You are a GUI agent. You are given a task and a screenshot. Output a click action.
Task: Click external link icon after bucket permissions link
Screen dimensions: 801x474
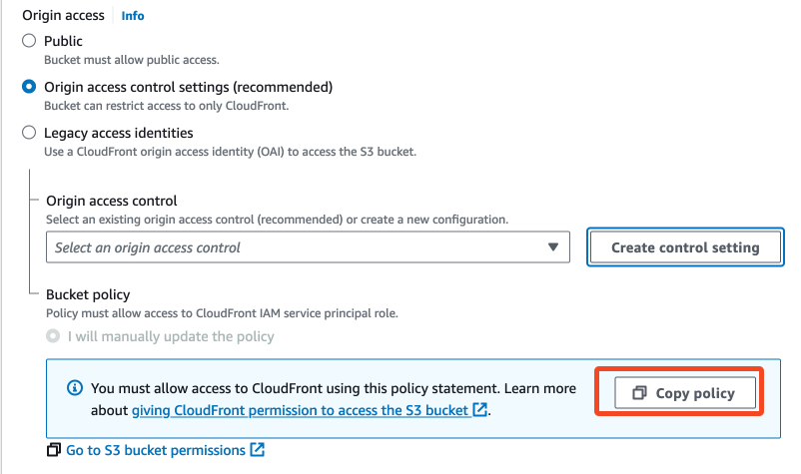tap(257, 450)
